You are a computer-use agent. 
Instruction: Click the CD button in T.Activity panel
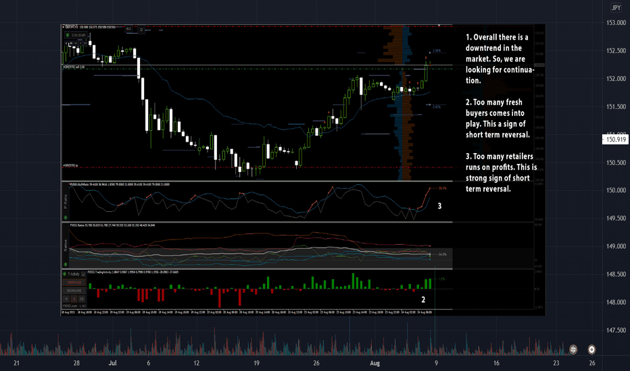82,299
